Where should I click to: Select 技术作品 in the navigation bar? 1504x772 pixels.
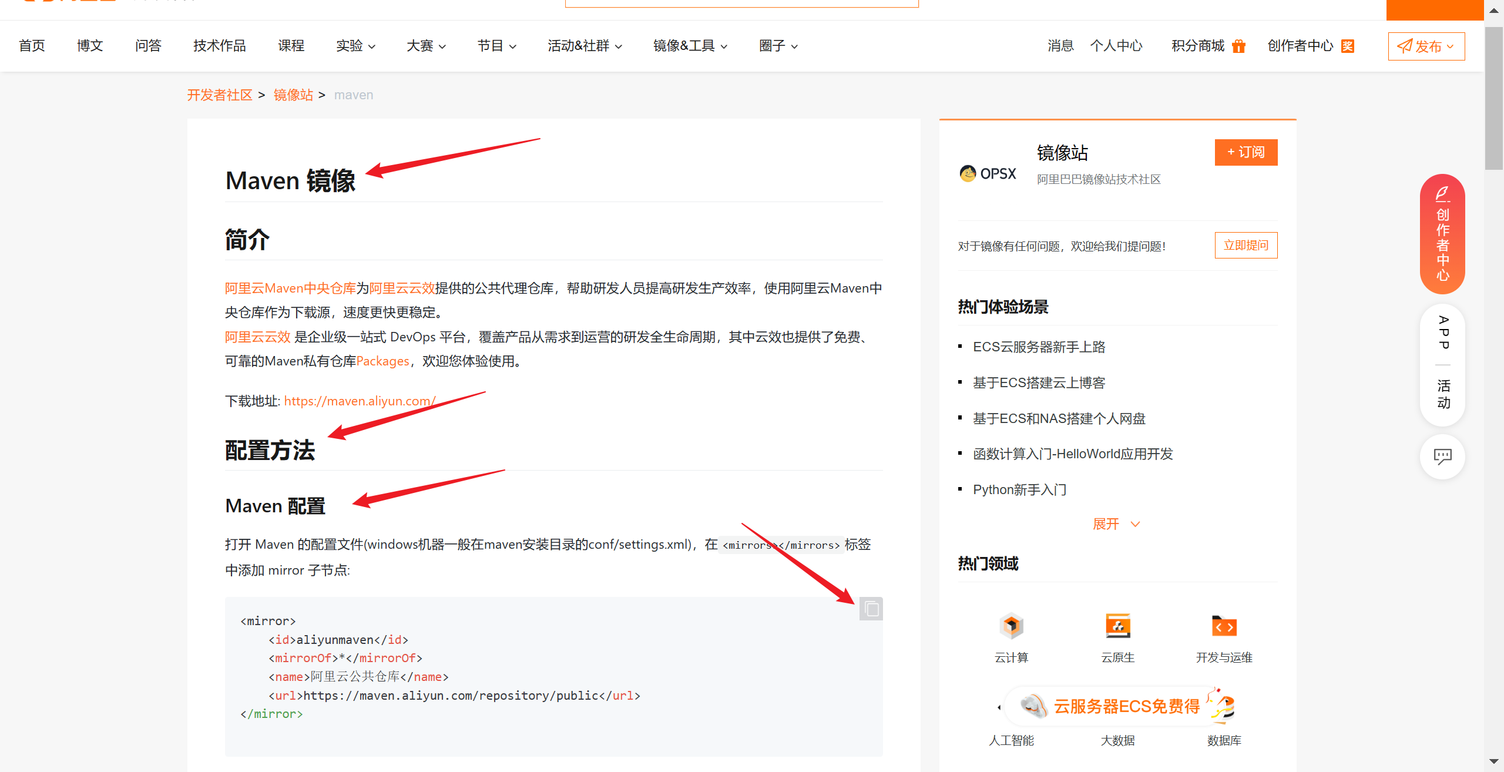[x=220, y=46]
